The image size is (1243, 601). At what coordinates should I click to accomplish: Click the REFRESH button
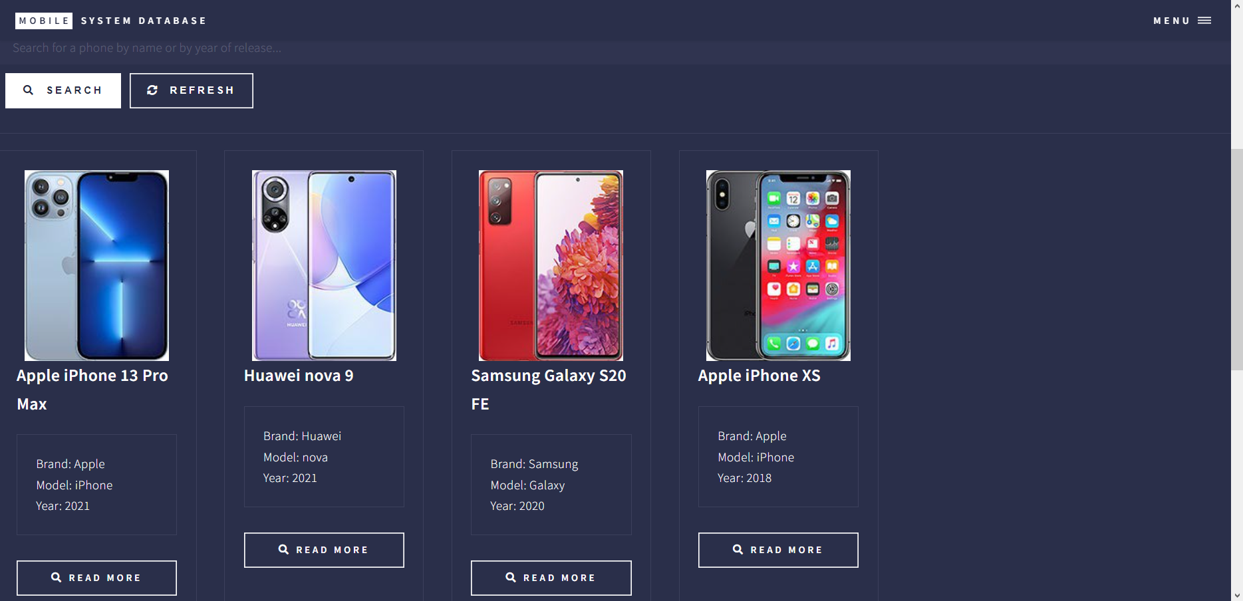click(192, 90)
